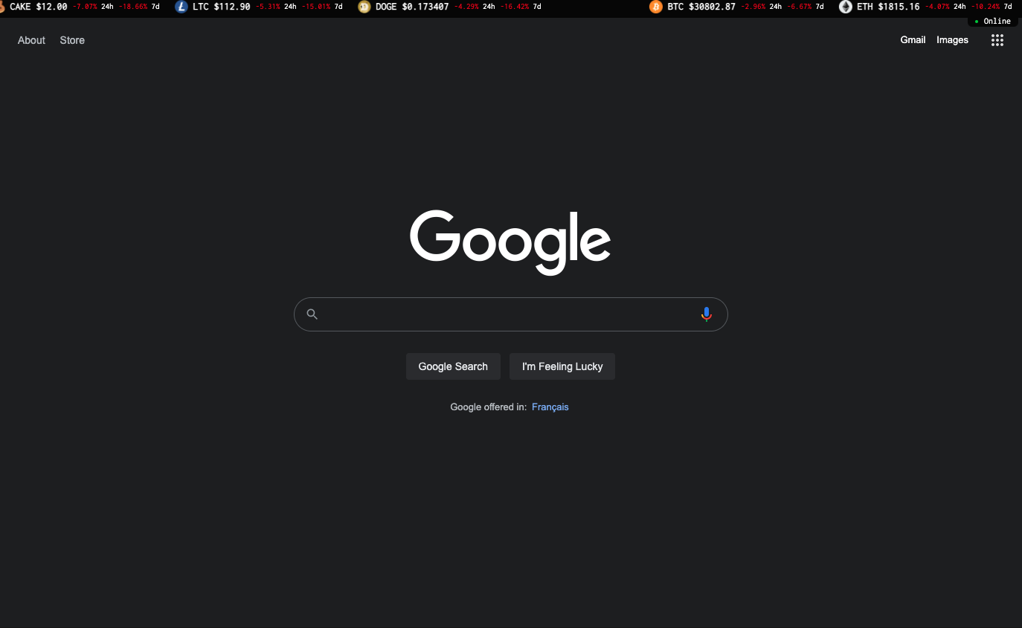This screenshot has width=1022, height=628.
Task: Click the LTC -15.01% 7d change
Action: [x=322, y=7]
